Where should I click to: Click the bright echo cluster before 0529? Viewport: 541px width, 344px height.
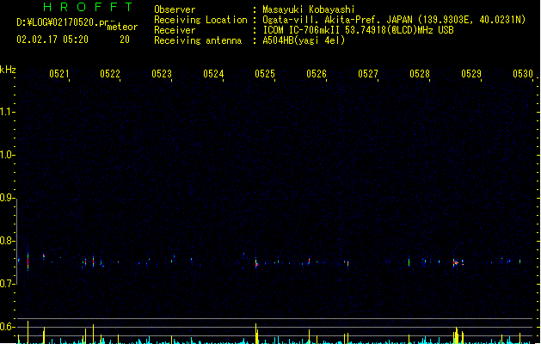click(456, 263)
